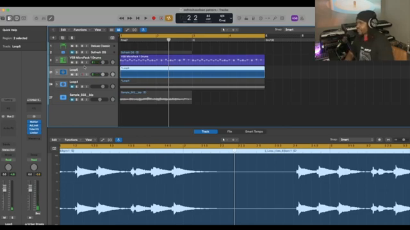Toggle Flex button in audio editor
This screenshot has height=230, width=410.
(x=110, y=140)
